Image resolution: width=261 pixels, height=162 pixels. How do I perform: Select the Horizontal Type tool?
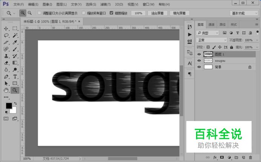click(x=15, y=76)
